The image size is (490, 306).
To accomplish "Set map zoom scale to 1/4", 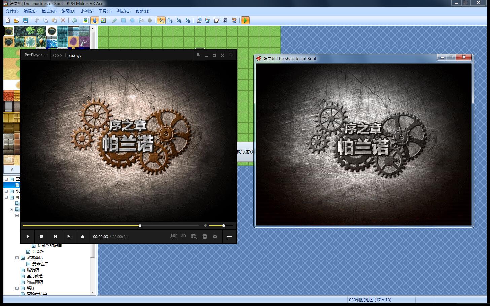I will 179,20.
